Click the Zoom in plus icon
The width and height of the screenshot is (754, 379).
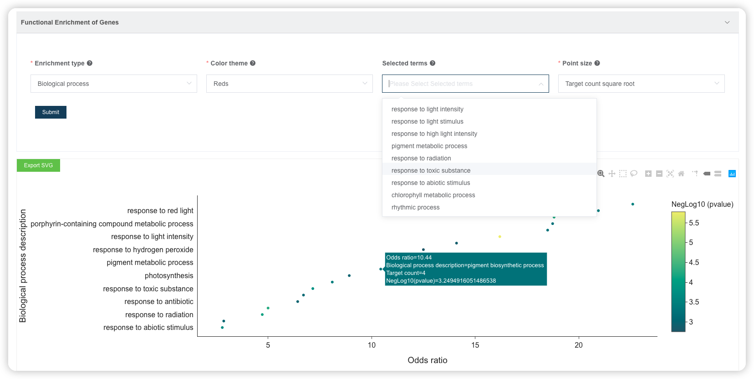point(648,174)
